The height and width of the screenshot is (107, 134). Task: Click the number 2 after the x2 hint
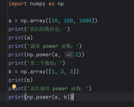pyautogui.click(x=77, y=55)
